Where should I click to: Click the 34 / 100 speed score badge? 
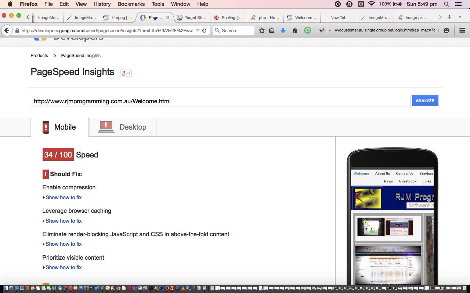click(58, 155)
